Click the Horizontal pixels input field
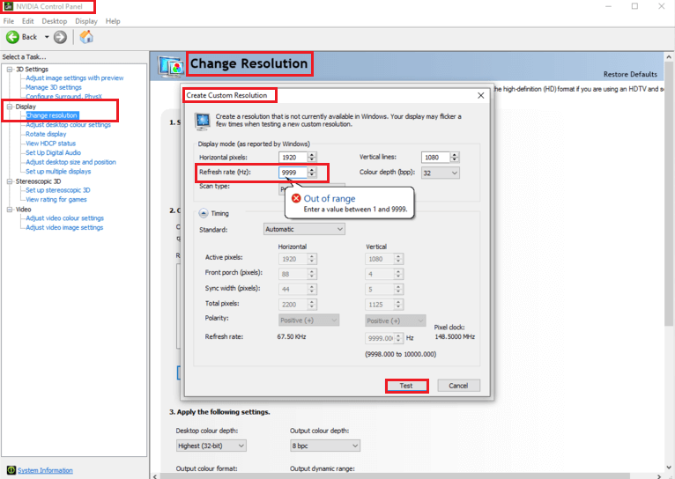 tap(293, 158)
